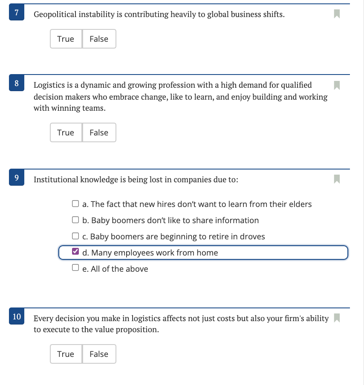Bookmark question 10
Screen dimensions: 364x385
pyautogui.click(x=337, y=318)
